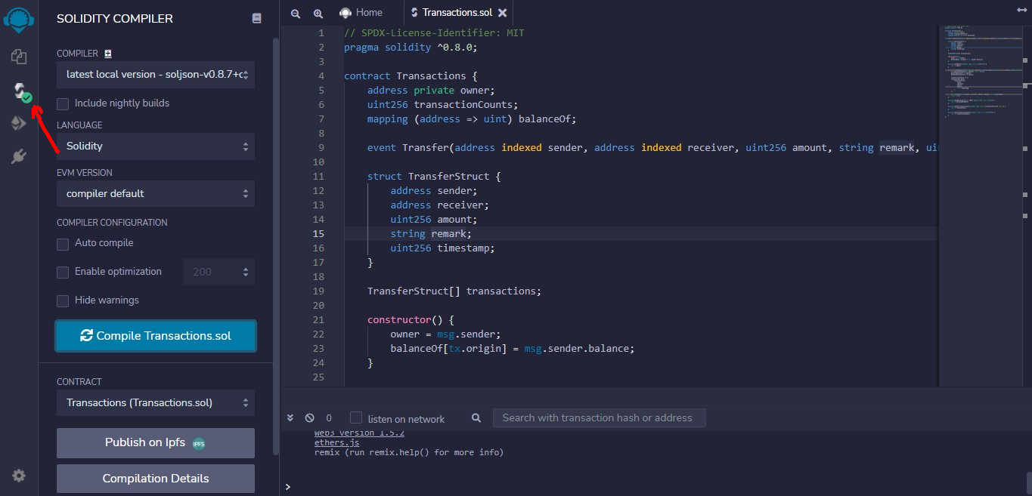The width and height of the screenshot is (1032, 496).
Task: Open the Contract selection dropdown
Action: point(156,402)
